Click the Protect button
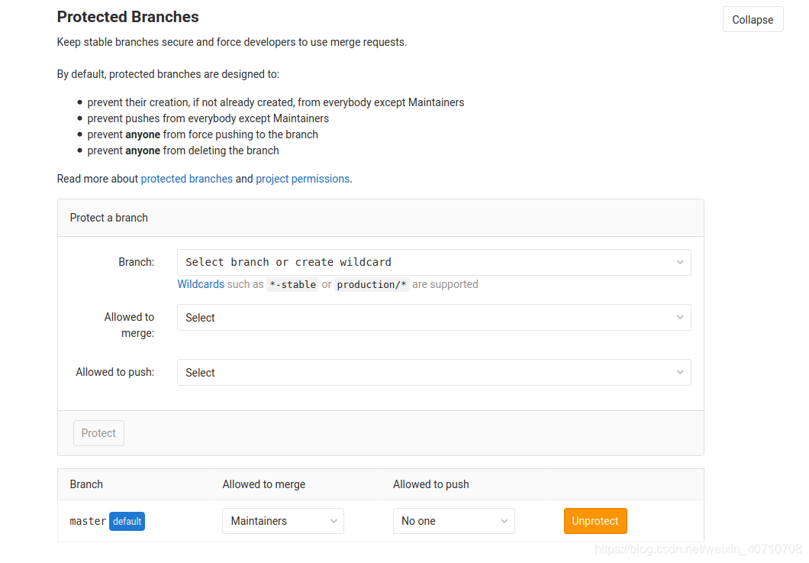This screenshot has height=563, width=809. 98,433
